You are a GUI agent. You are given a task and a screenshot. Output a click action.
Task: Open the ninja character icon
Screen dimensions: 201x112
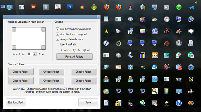[x=167, y=31]
